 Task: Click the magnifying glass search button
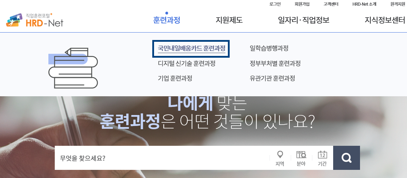pos(347,158)
